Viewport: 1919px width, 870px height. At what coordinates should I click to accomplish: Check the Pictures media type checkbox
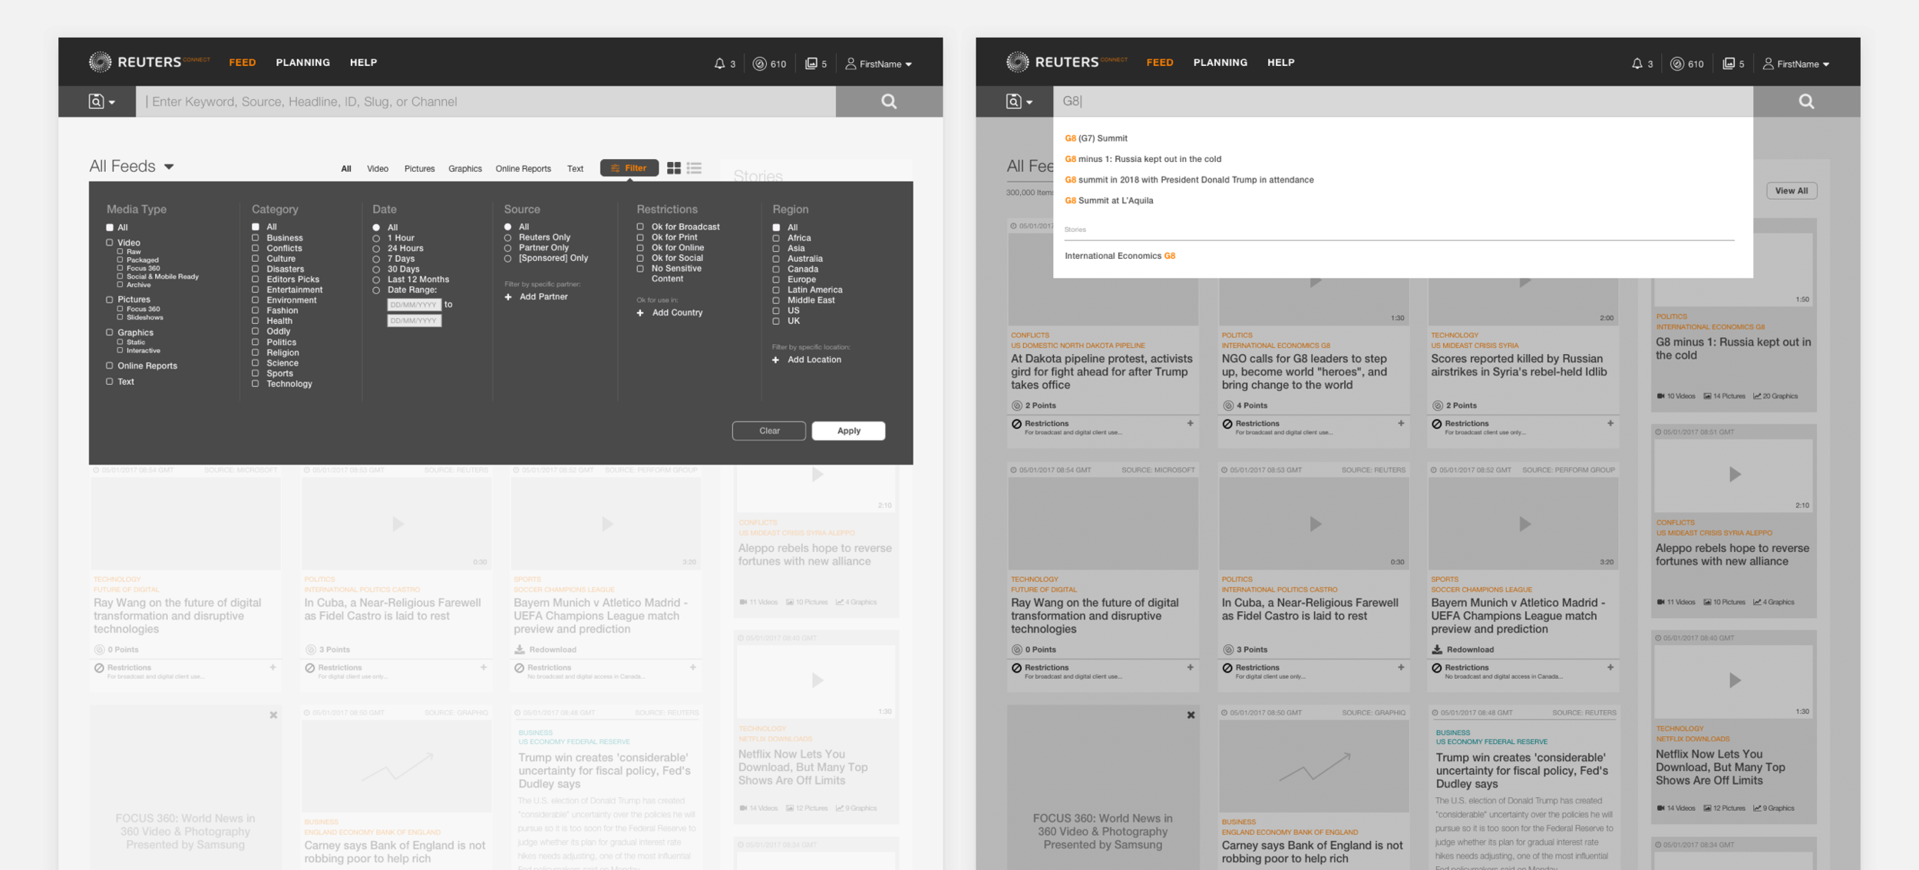[110, 299]
